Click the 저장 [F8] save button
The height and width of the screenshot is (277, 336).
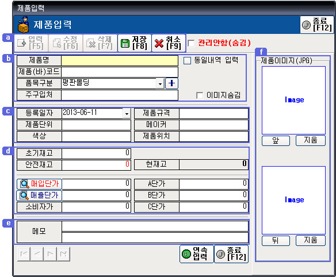(135, 43)
